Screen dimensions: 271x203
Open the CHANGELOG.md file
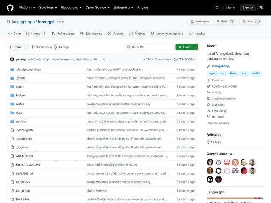pos(28,165)
